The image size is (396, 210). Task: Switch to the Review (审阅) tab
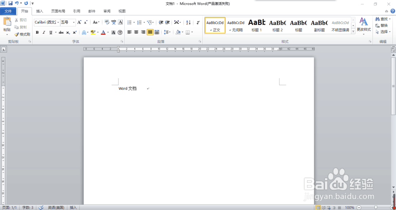(107, 11)
